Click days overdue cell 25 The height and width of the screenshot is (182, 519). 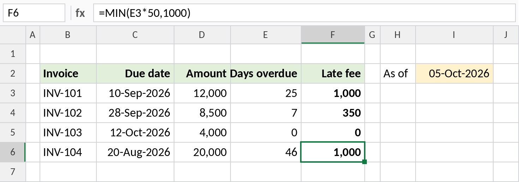266,93
